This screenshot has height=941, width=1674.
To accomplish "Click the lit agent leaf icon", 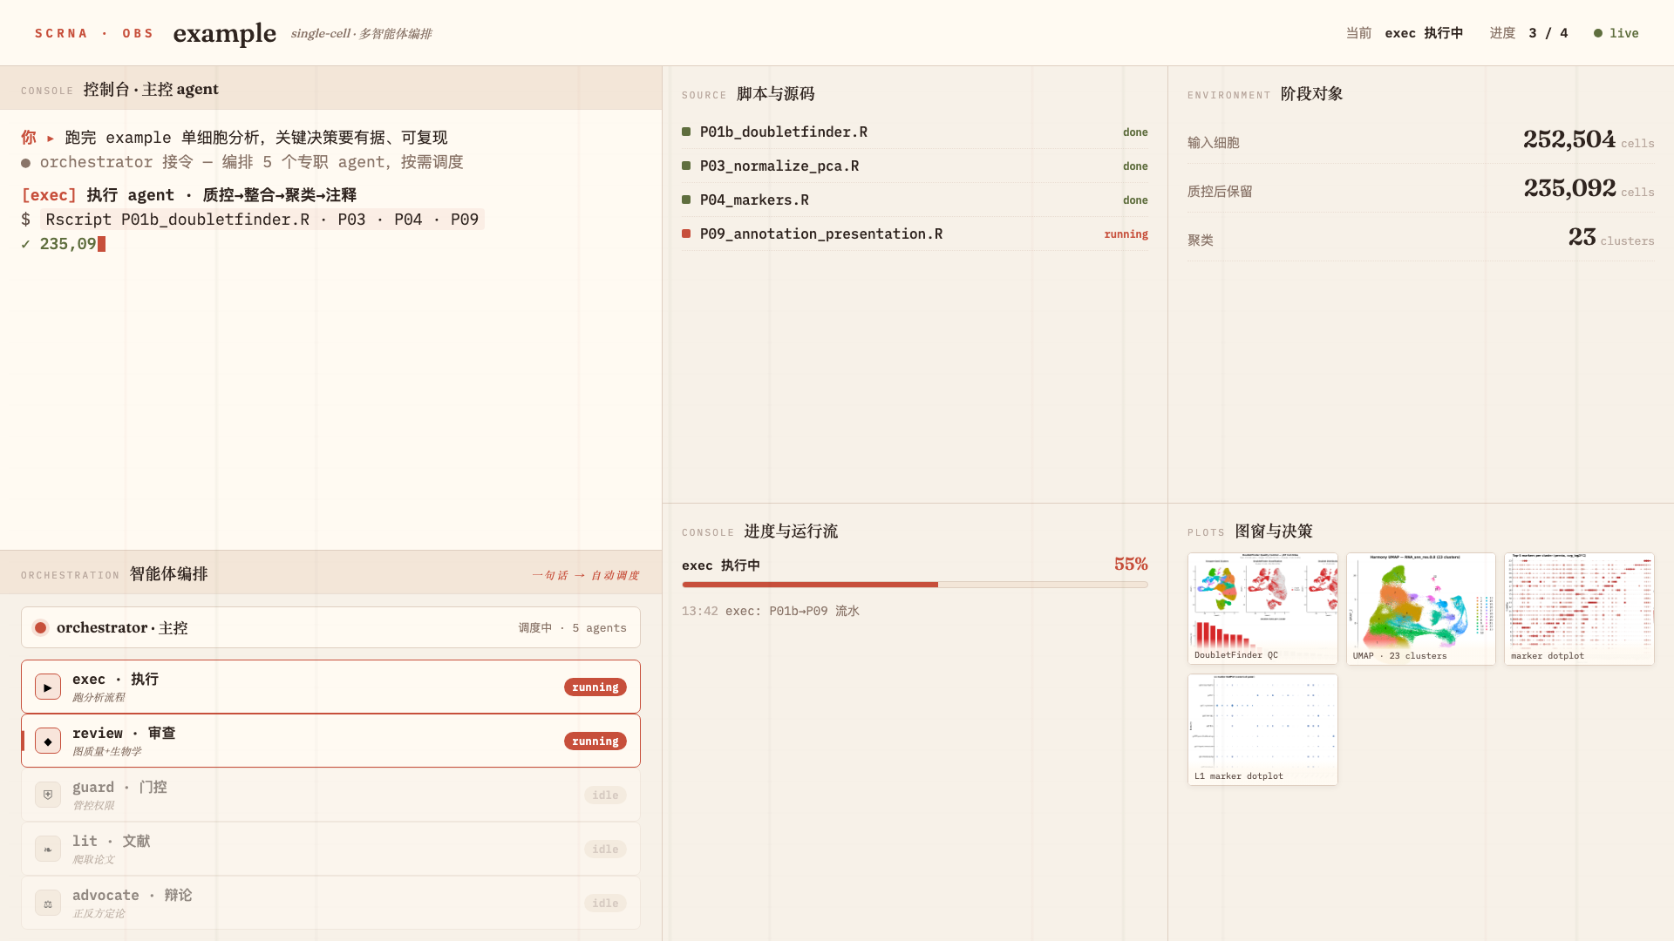I will point(48,850).
